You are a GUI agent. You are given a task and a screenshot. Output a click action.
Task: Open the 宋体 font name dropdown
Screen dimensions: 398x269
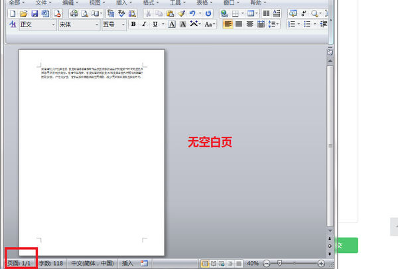click(79, 25)
